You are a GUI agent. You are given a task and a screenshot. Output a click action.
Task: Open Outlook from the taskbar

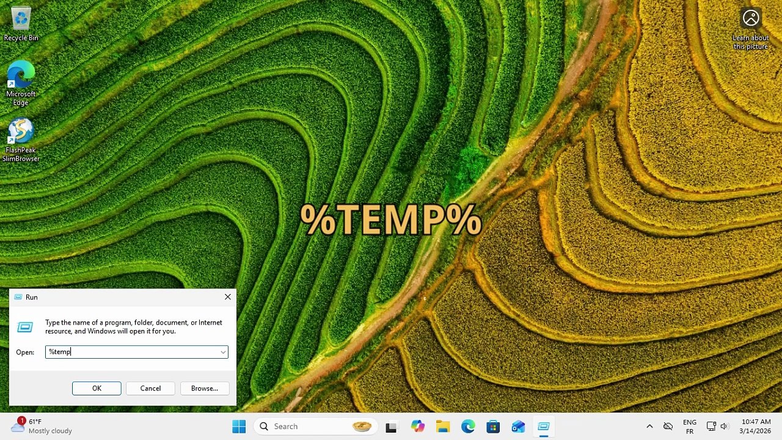click(518, 427)
